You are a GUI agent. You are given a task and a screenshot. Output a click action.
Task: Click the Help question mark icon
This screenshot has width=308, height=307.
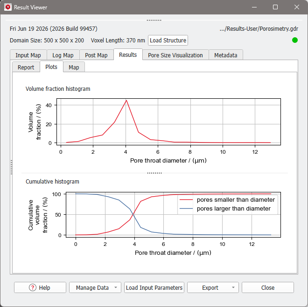pyautogui.click(x=32, y=287)
